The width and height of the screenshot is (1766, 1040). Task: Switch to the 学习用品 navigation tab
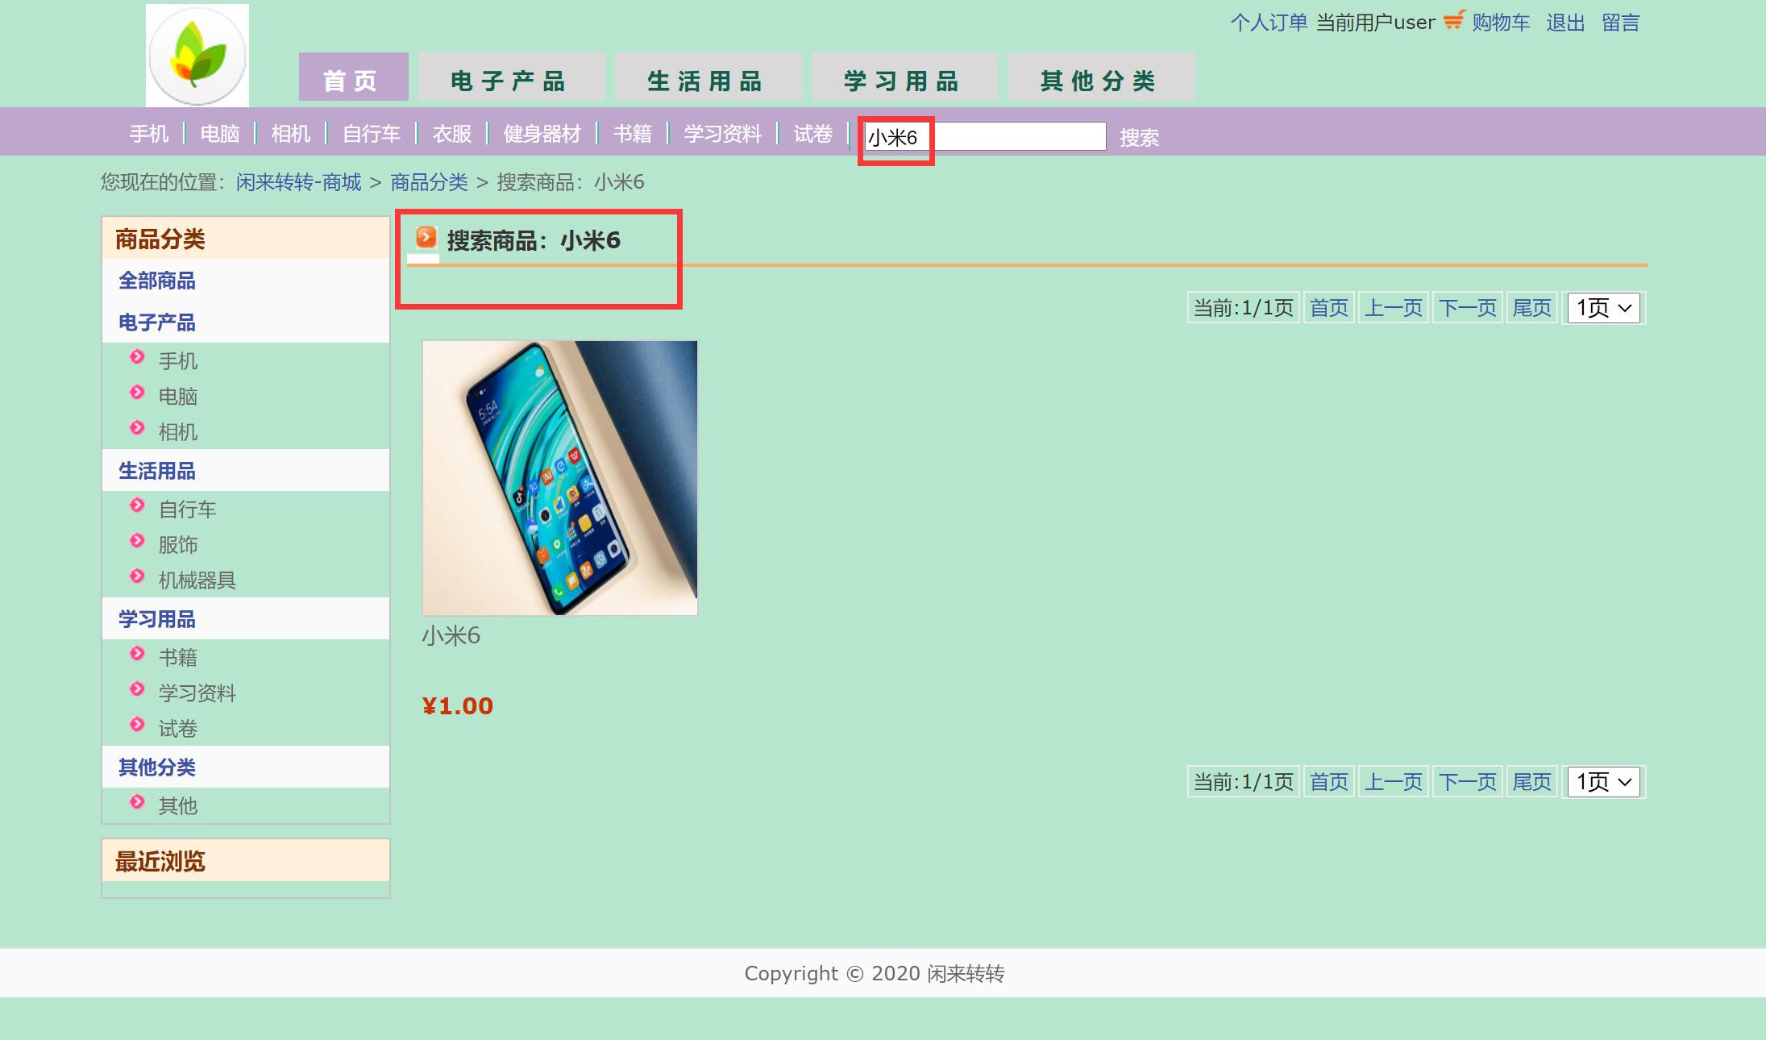coord(904,79)
